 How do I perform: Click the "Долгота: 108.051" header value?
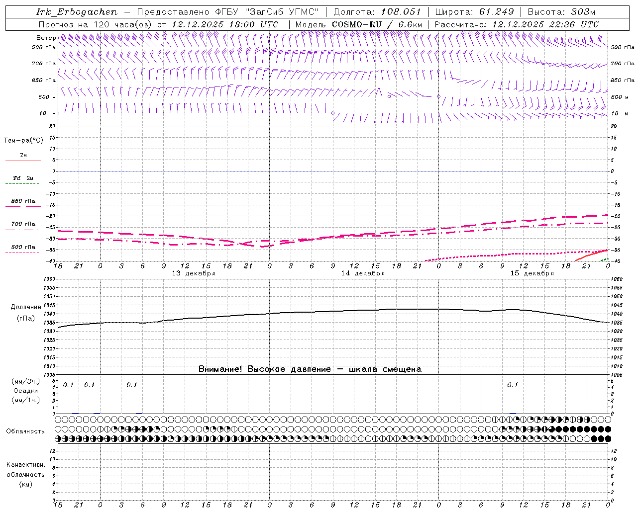point(377,12)
